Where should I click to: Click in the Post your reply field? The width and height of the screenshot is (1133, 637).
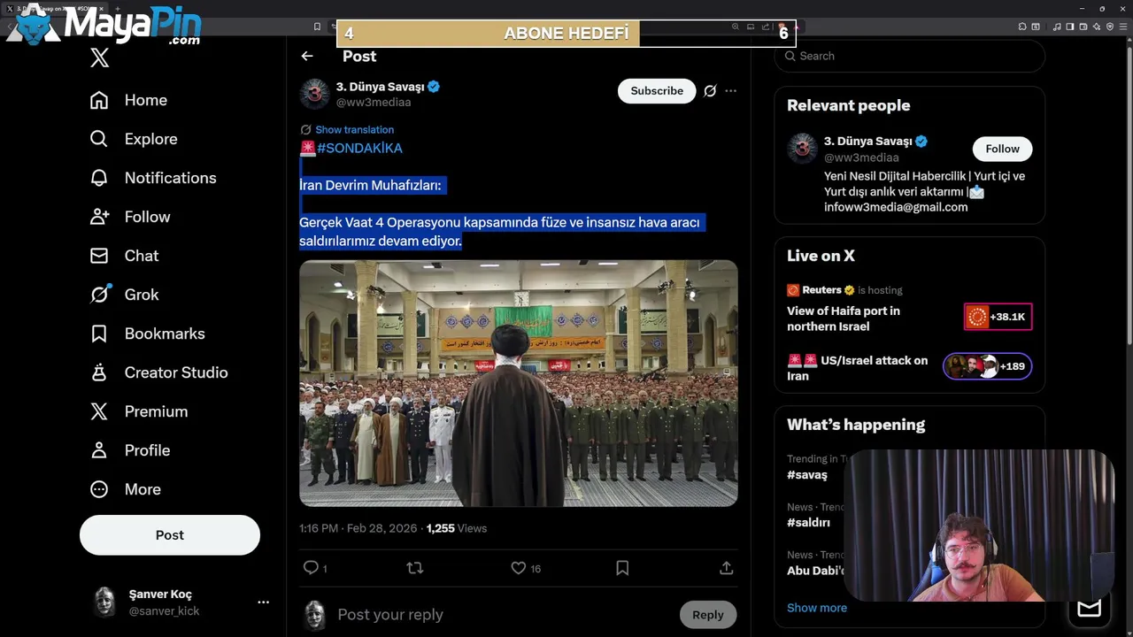click(x=505, y=615)
